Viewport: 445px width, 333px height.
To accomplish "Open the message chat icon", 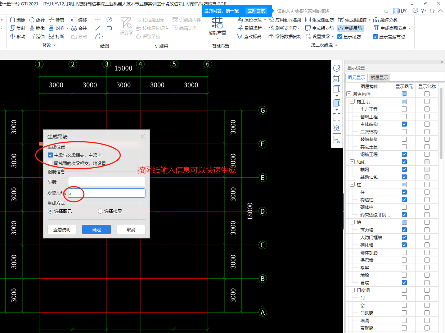I will 415,11.
